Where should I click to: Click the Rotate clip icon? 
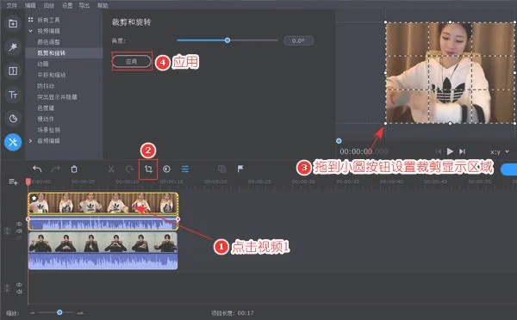point(129,169)
